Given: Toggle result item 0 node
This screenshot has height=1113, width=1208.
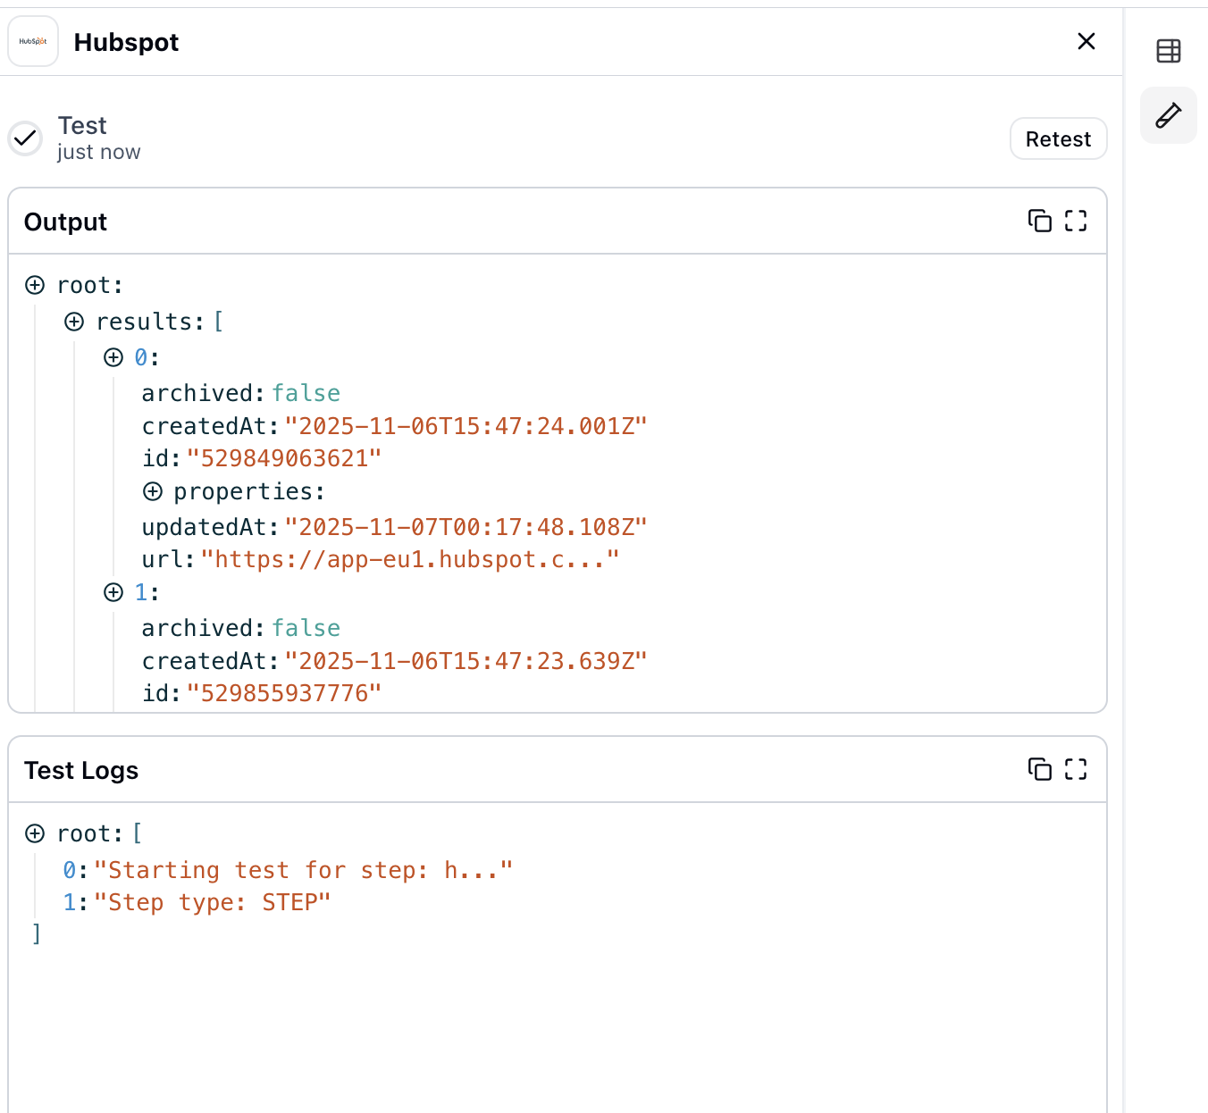Looking at the screenshot, I should (x=113, y=357).
